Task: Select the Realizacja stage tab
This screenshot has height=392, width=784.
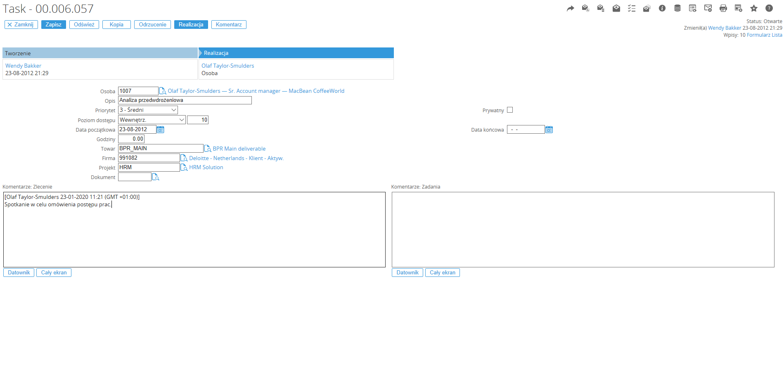Action: pos(296,53)
